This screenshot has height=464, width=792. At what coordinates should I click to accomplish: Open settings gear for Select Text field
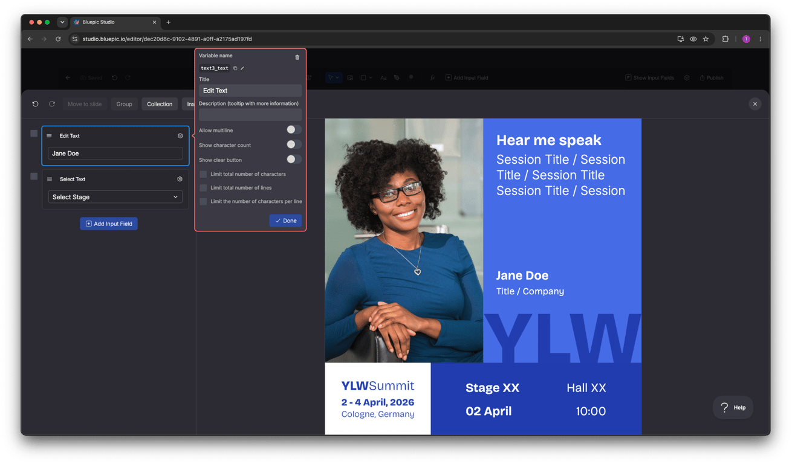180,179
